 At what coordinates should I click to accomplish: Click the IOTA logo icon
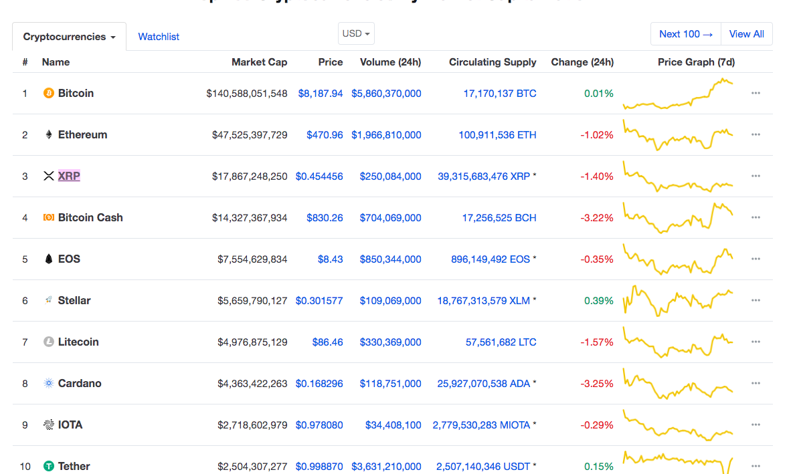coord(49,425)
